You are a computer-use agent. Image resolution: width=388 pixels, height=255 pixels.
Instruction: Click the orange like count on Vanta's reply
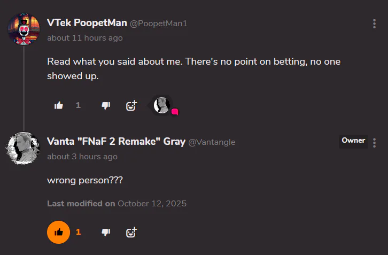click(x=78, y=232)
